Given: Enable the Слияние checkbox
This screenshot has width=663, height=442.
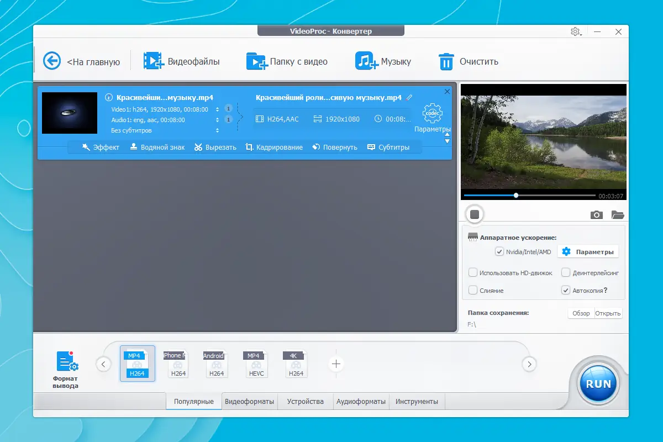Looking at the screenshot, I should (473, 290).
